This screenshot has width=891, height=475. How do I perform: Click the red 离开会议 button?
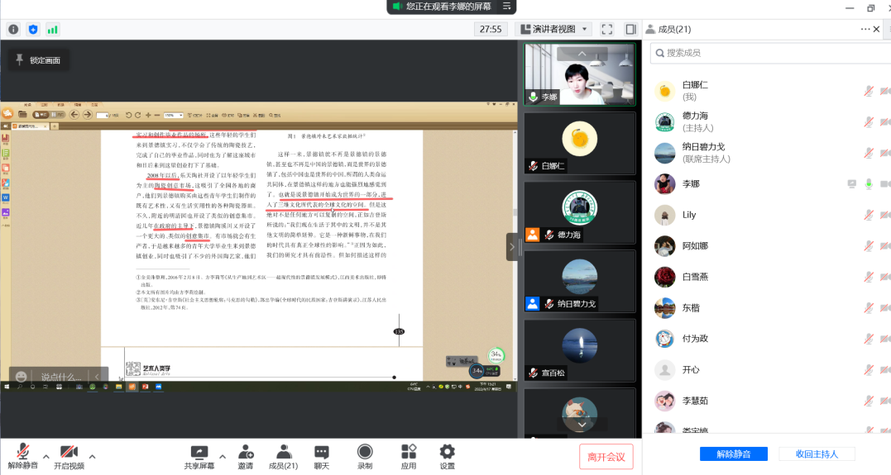[606, 456]
